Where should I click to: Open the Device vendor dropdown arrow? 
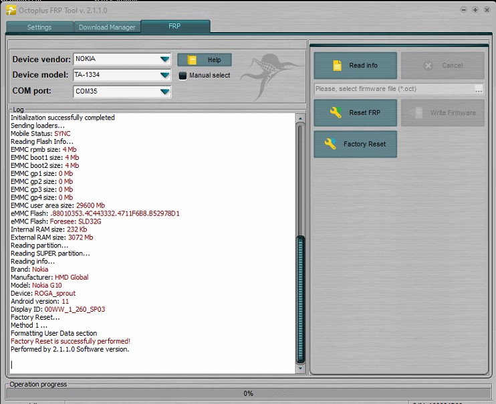[164, 60]
